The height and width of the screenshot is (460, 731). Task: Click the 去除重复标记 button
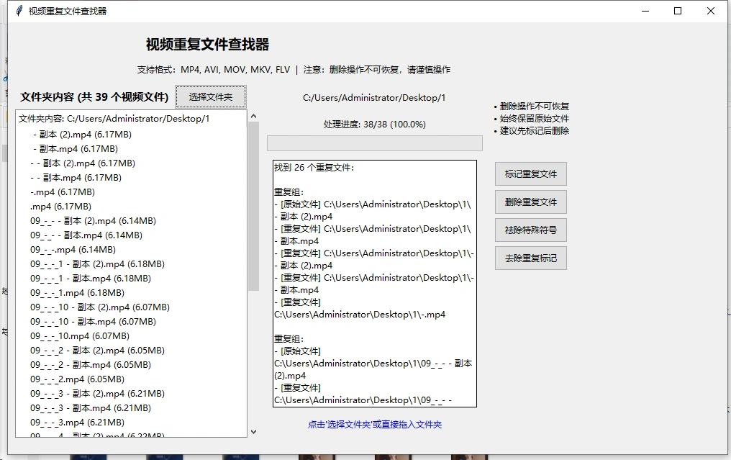tap(530, 258)
